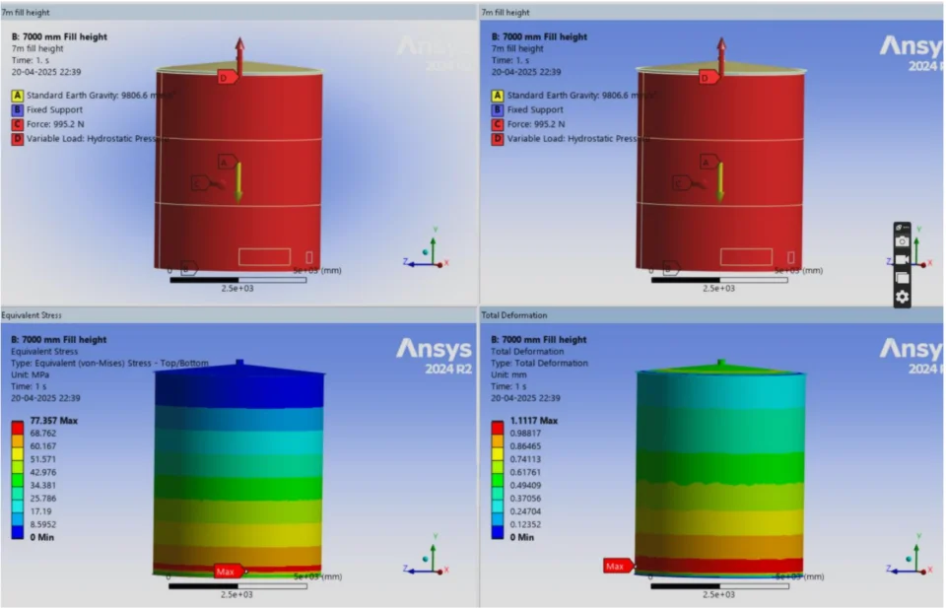The image size is (946, 608).
Task: Click 'Type: Total Deformation' text
Action: pyautogui.click(x=539, y=363)
